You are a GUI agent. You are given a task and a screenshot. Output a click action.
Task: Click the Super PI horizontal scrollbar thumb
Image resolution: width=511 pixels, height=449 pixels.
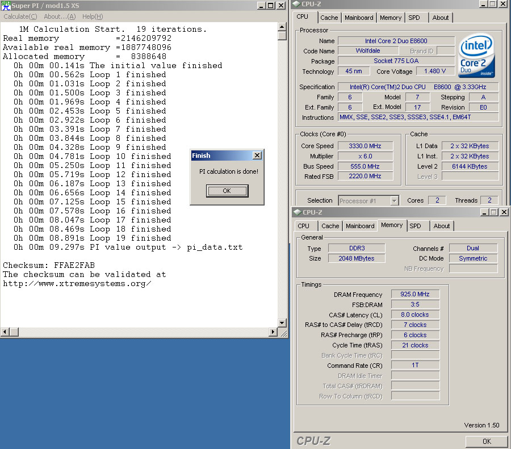coord(14,332)
